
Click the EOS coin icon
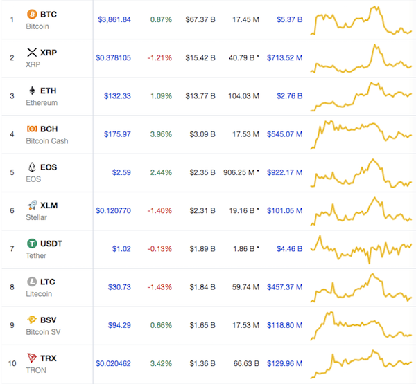tap(31, 167)
